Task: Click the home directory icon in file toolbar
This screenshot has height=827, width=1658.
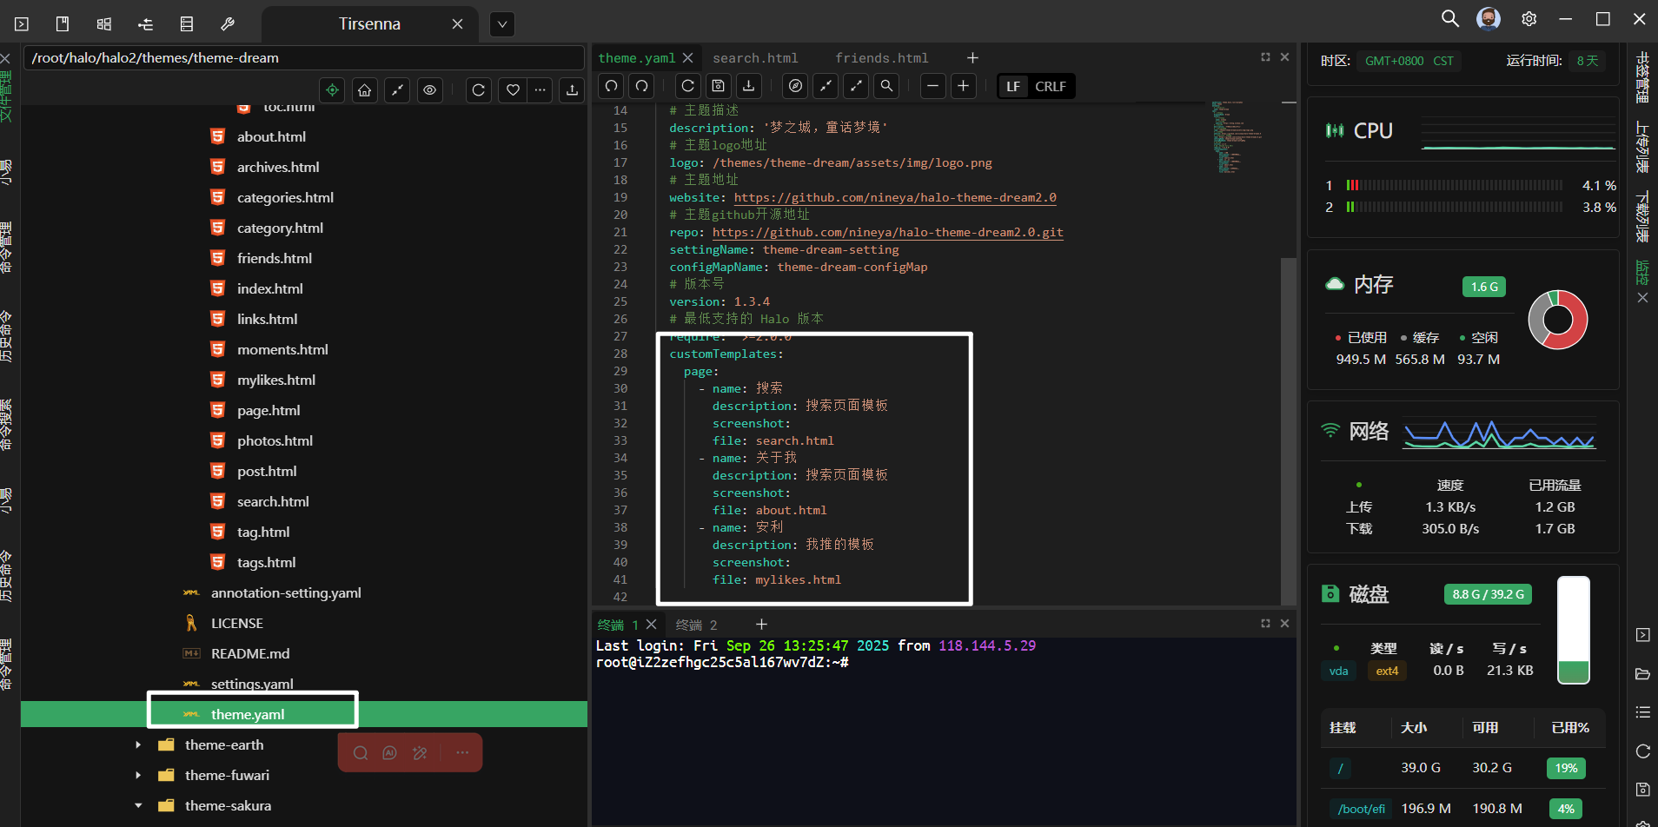Action: click(365, 89)
